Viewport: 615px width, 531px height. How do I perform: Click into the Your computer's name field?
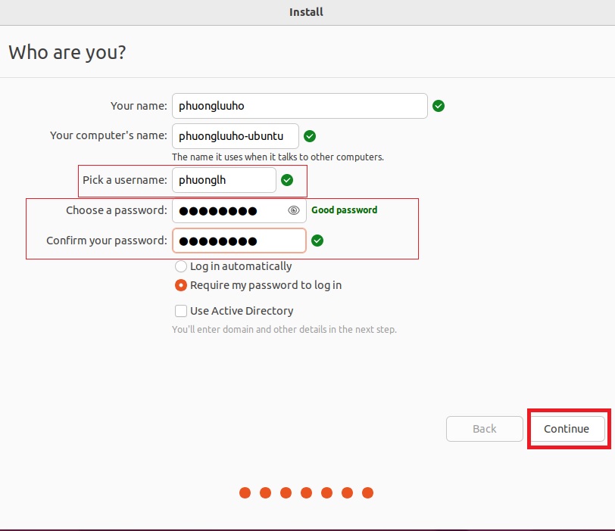click(x=235, y=136)
